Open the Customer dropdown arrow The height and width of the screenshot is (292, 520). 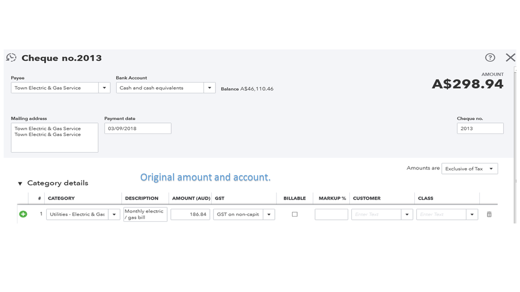[x=407, y=214]
